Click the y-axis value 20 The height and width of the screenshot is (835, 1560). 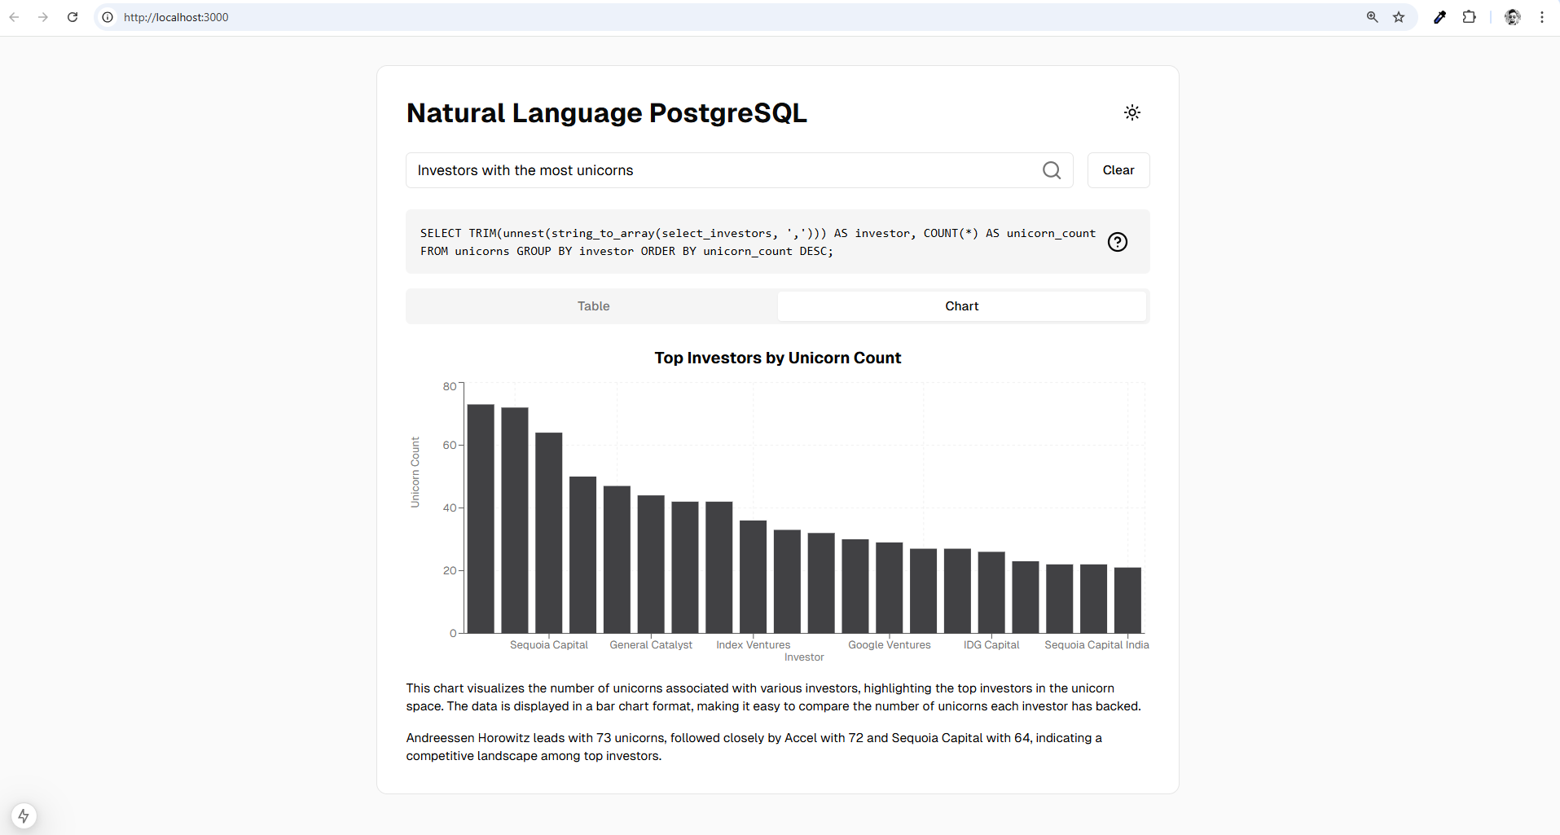[x=450, y=570]
